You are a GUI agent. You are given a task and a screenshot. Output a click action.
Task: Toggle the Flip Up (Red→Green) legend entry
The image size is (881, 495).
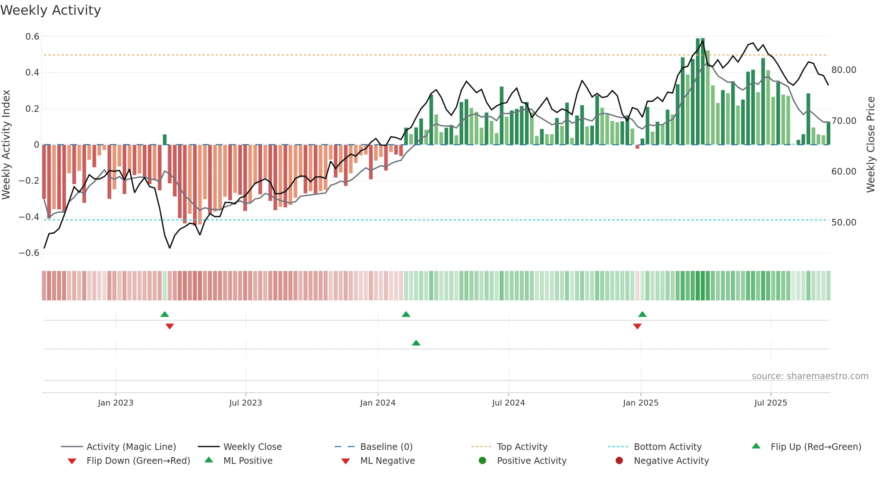806,447
